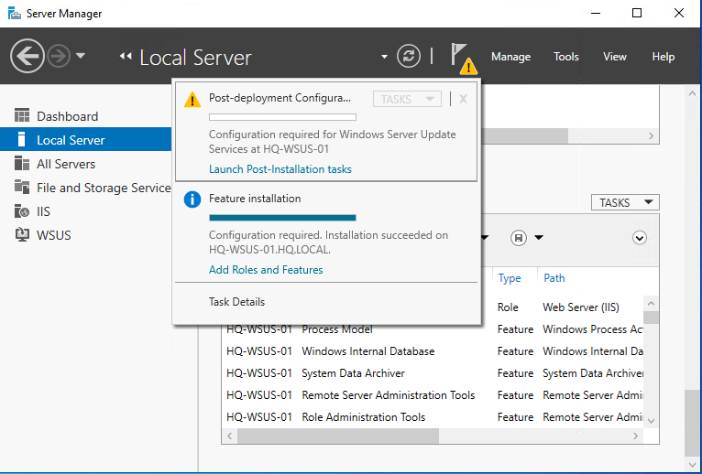The image size is (702, 474).
Task: Open the navigation history dropdown arrow
Action: coord(81,57)
